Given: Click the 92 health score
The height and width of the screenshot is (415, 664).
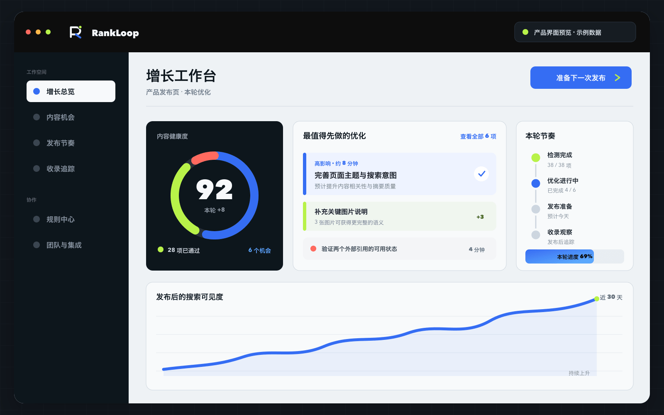Looking at the screenshot, I should pyautogui.click(x=215, y=190).
